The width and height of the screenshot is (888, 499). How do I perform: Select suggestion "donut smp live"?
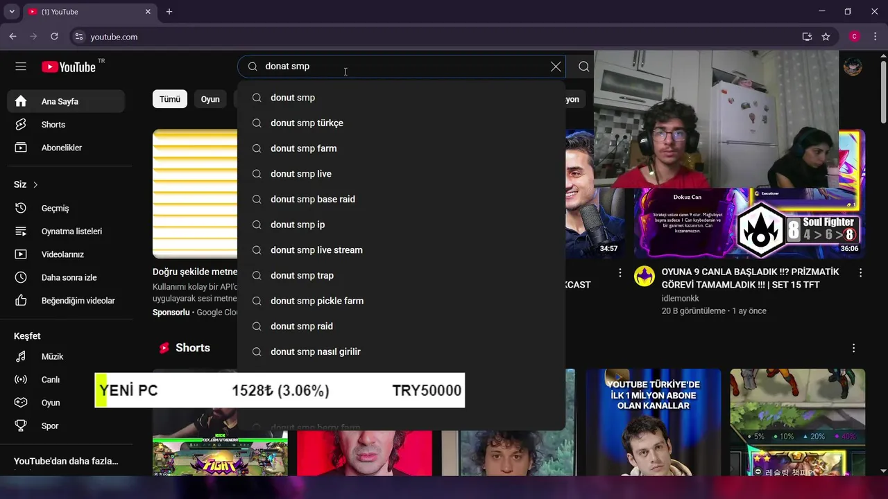pos(401,174)
